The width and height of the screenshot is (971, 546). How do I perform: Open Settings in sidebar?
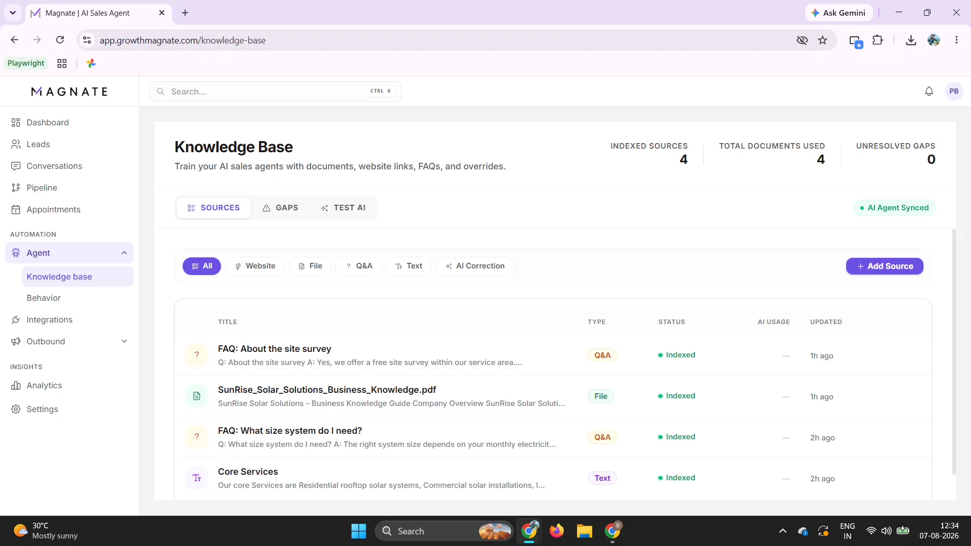click(x=69, y=409)
